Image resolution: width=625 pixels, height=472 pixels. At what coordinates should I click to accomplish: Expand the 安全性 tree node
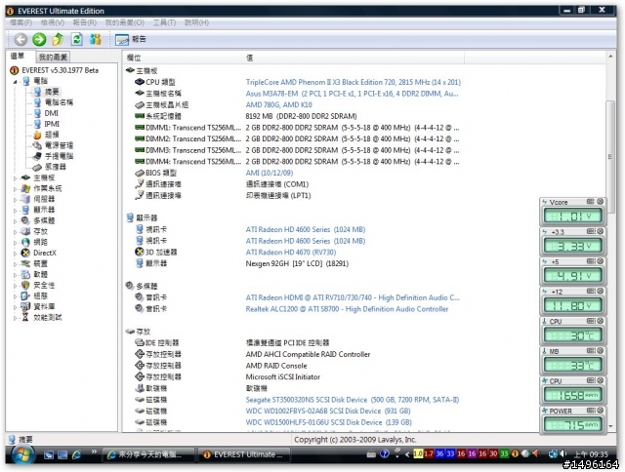click(x=16, y=286)
